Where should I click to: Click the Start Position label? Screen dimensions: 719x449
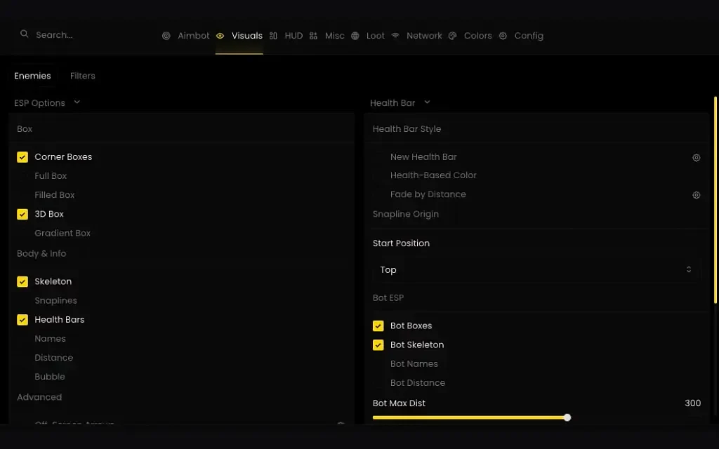[401, 243]
